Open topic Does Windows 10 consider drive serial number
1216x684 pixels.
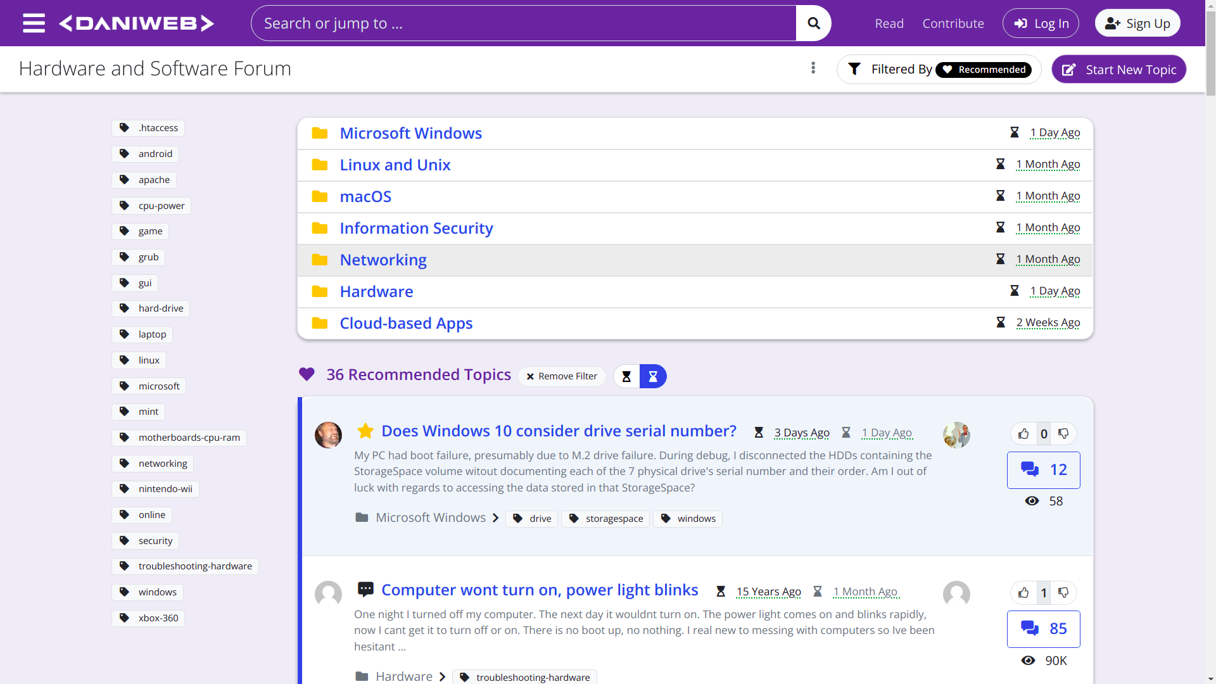[559, 431]
